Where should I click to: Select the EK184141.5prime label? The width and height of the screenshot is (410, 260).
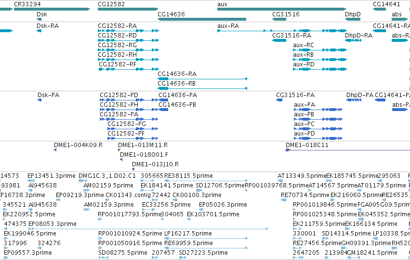click(167, 186)
